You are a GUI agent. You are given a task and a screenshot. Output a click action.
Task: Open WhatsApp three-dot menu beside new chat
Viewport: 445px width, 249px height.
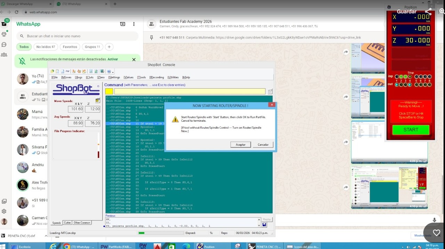134,24
